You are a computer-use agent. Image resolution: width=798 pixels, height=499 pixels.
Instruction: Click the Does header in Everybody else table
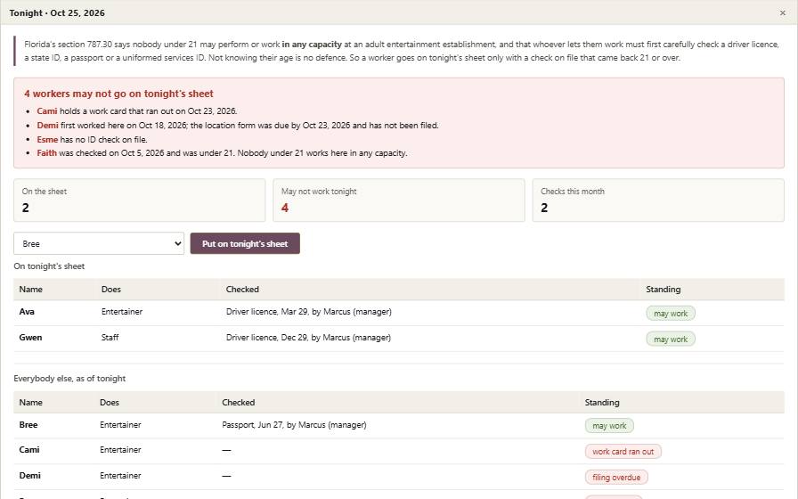pyautogui.click(x=110, y=402)
